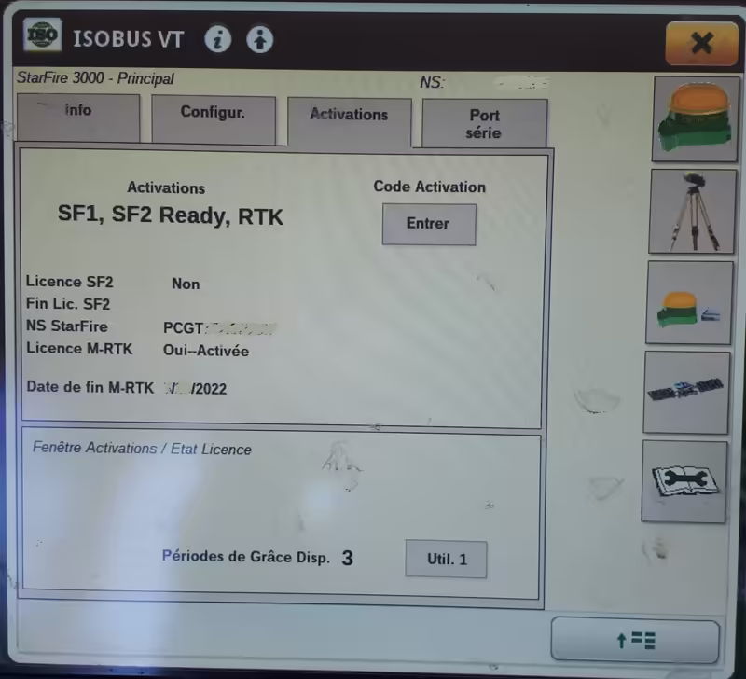Open the satellite information icon
Image resolution: width=746 pixels, height=679 pixels.
(x=686, y=392)
